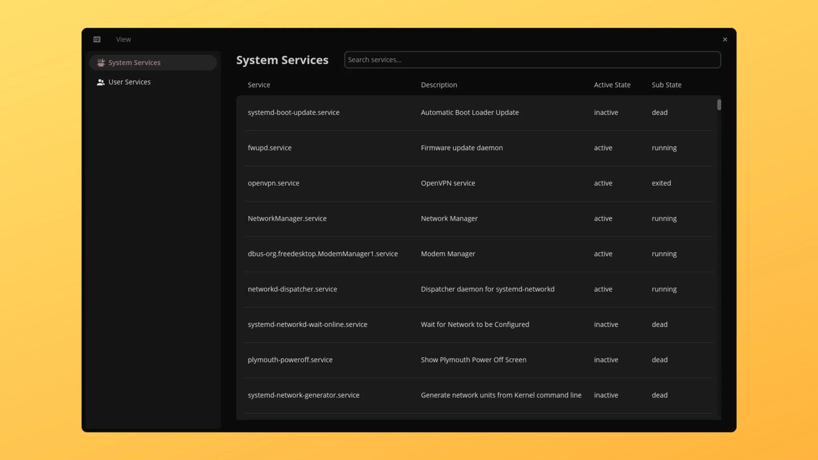Sort the list by Description
Image resolution: width=818 pixels, height=460 pixels.
tap(439, 85)
